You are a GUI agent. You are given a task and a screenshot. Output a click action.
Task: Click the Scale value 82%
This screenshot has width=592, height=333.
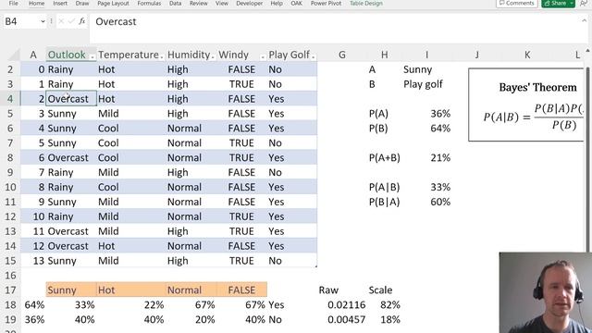390,304
